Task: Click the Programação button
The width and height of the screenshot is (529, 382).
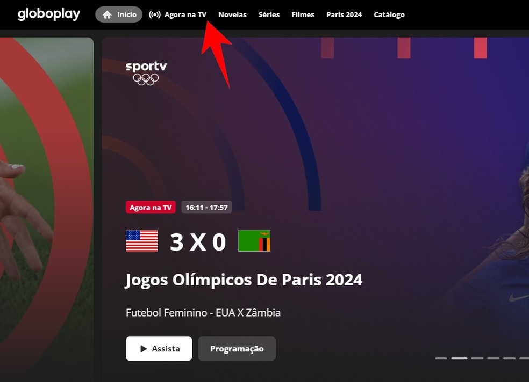Action: [x=237, y=349]
